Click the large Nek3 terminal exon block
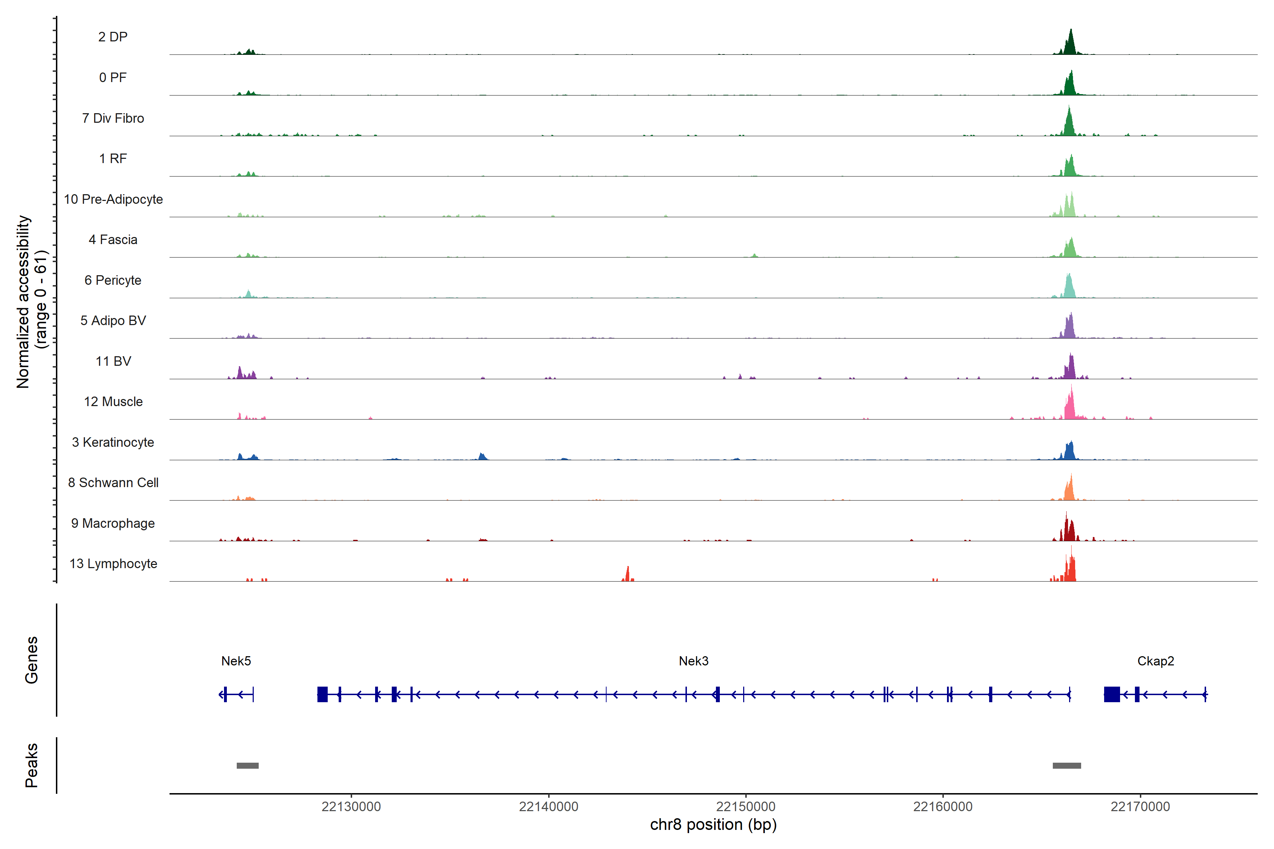The height and width of the screenshot is (849, 1274). [x=322, y=694]
